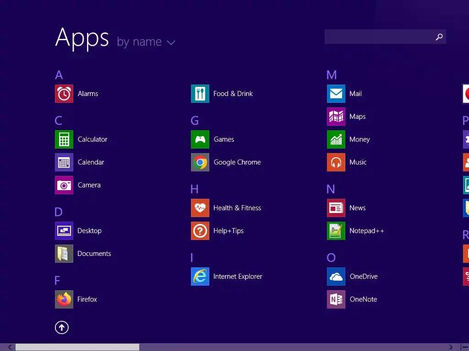469x351 pixels.
Task: Click the 'Notepad++' text label
Action: tap(367, 231)
